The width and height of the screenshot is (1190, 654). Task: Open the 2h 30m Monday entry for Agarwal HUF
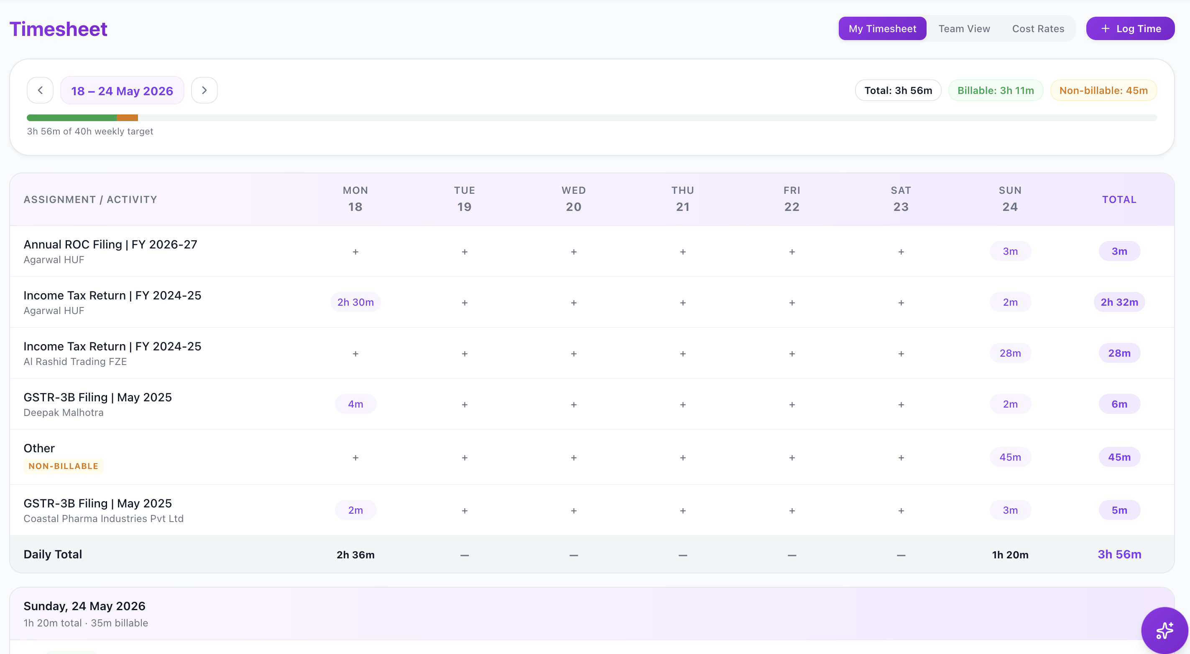(x=355, y=302)
